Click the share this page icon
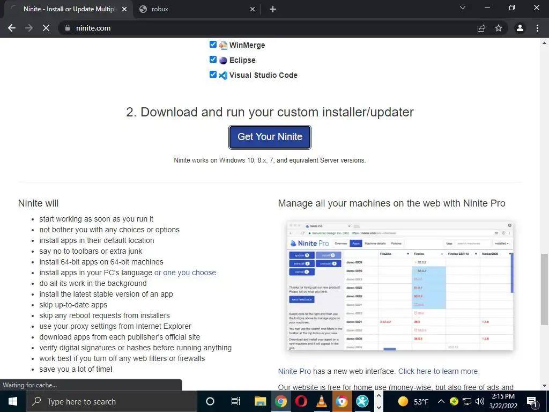The width and height of the screenshot is (549, 412). [481, 28]
